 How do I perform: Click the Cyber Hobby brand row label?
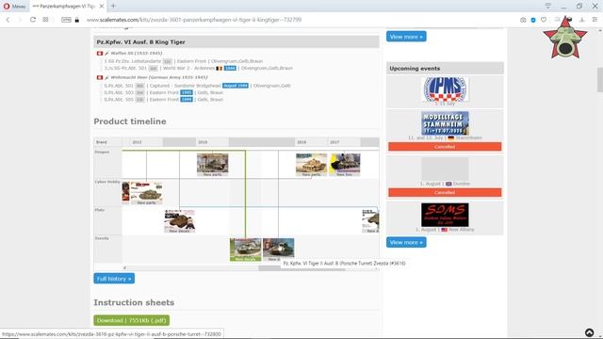pos(107,182)
